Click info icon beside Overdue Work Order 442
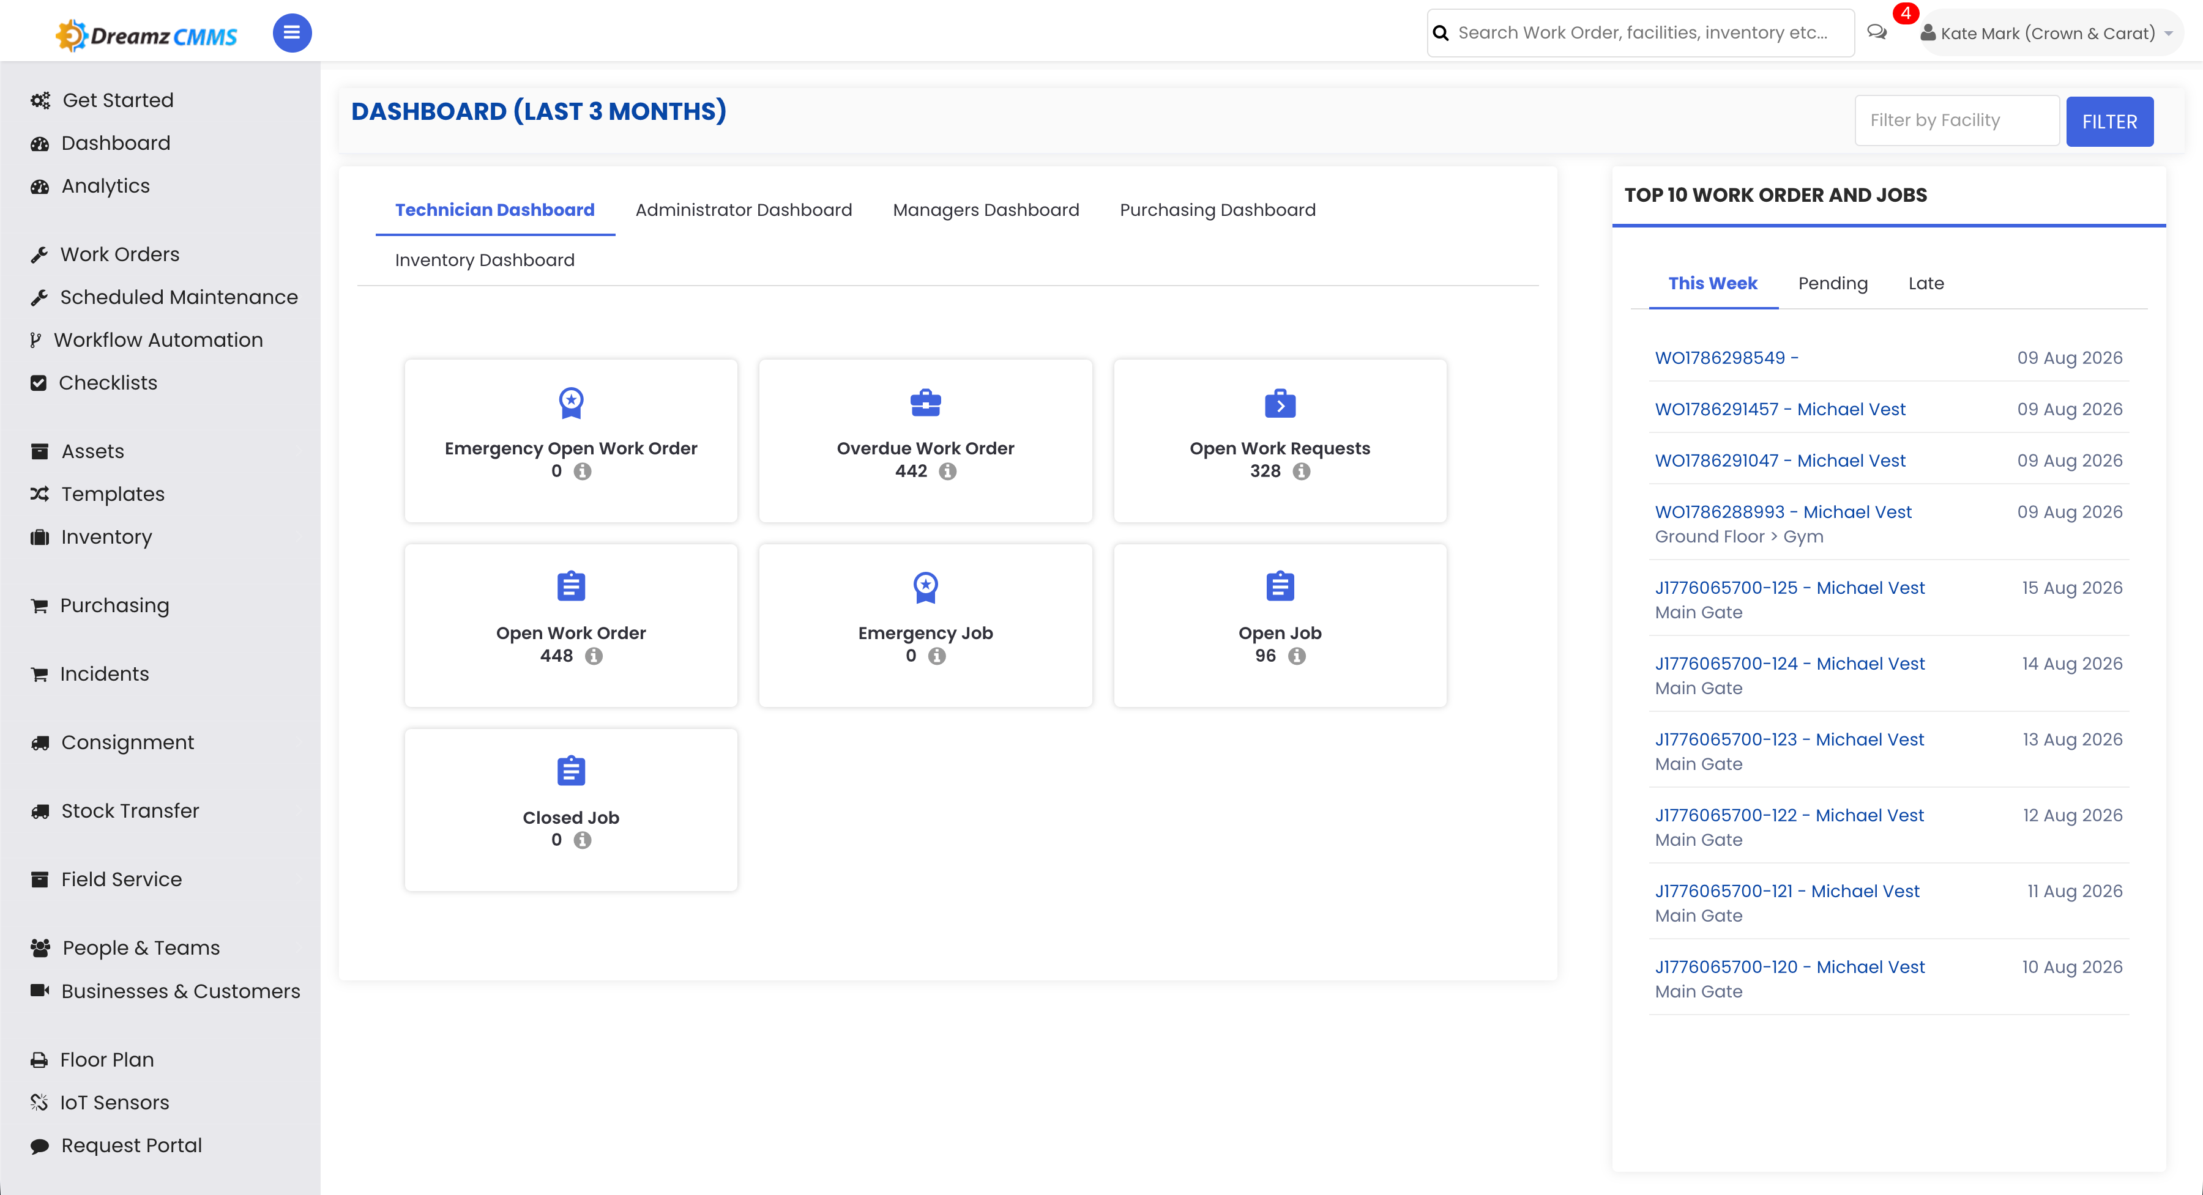This screenshot has height=1195, width=2203. [x=947, y=472]
